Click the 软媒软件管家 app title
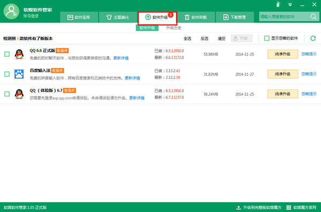The image size is (321, 212). [37, 10]
